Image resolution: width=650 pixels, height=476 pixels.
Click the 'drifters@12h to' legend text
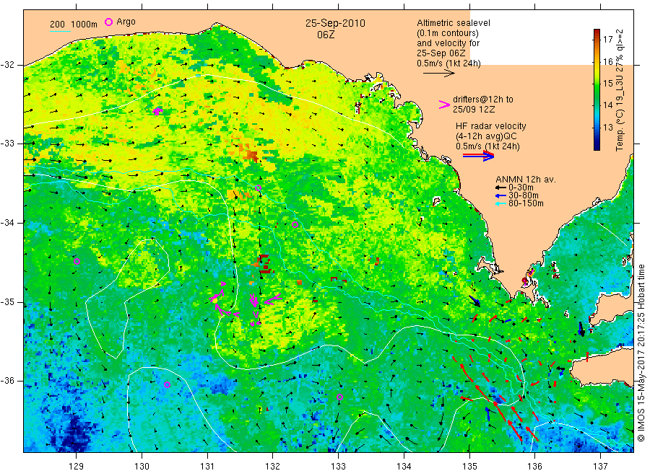pyautogui.click(x=483, y=100)
